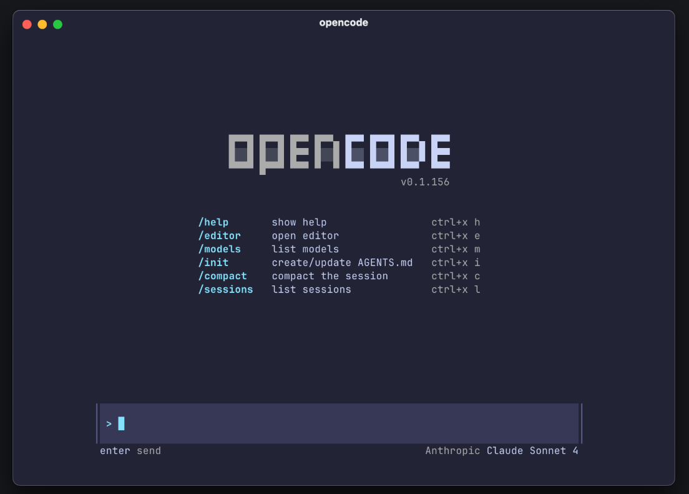Click the 'opencode' window title

click(x=344, y=22)
